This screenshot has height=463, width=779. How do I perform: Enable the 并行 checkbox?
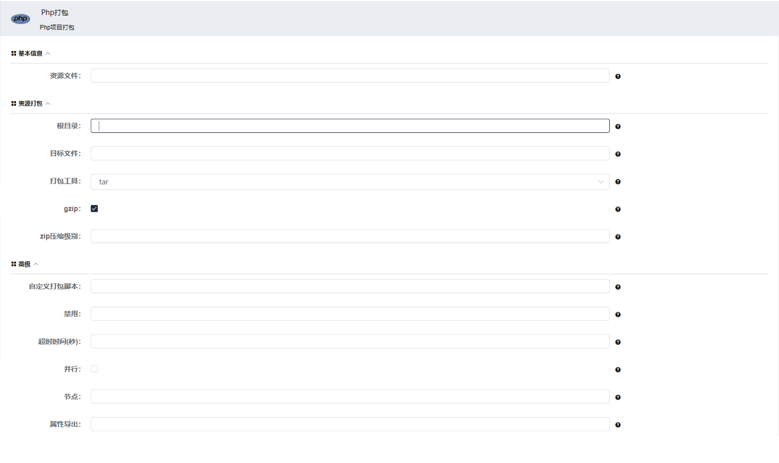pos(95,369)
